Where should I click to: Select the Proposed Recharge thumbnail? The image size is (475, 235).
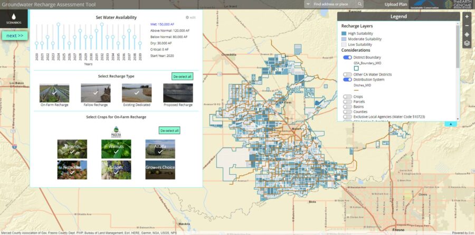[x=178, y=93]
